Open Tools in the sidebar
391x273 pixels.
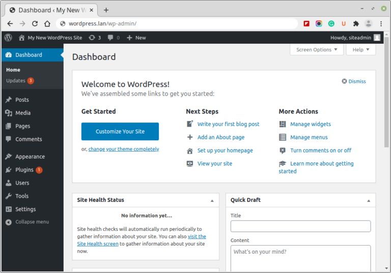[22, 196]
